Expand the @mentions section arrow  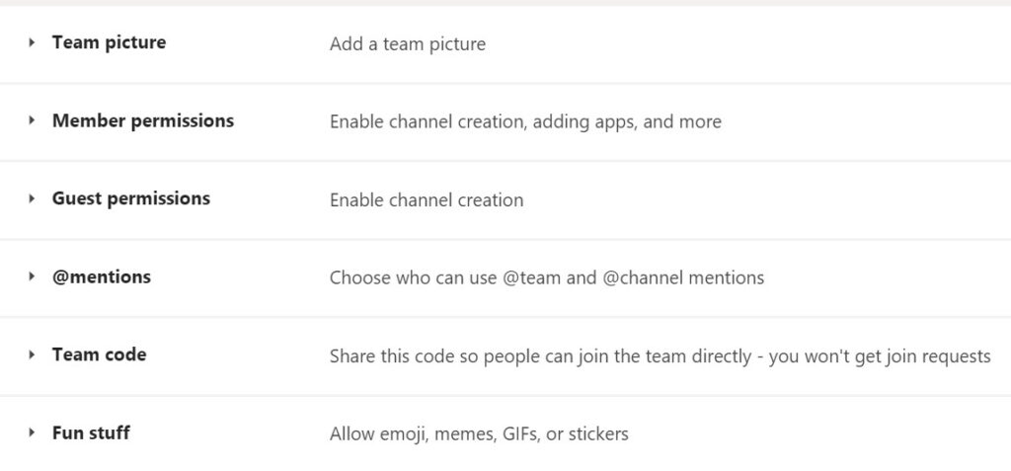(x=32, y=276)
